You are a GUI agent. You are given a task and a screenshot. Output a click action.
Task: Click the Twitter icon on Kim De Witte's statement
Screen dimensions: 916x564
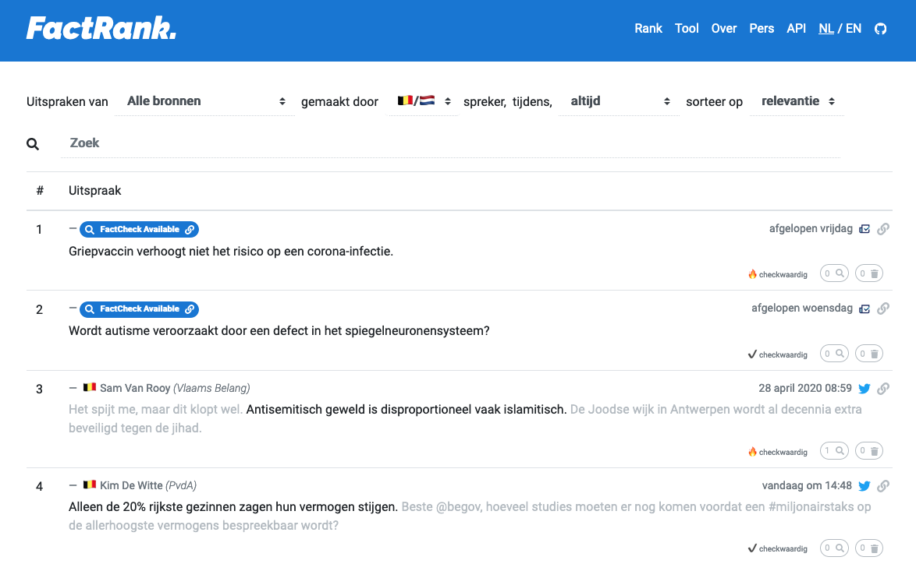[x=865, y=486]
